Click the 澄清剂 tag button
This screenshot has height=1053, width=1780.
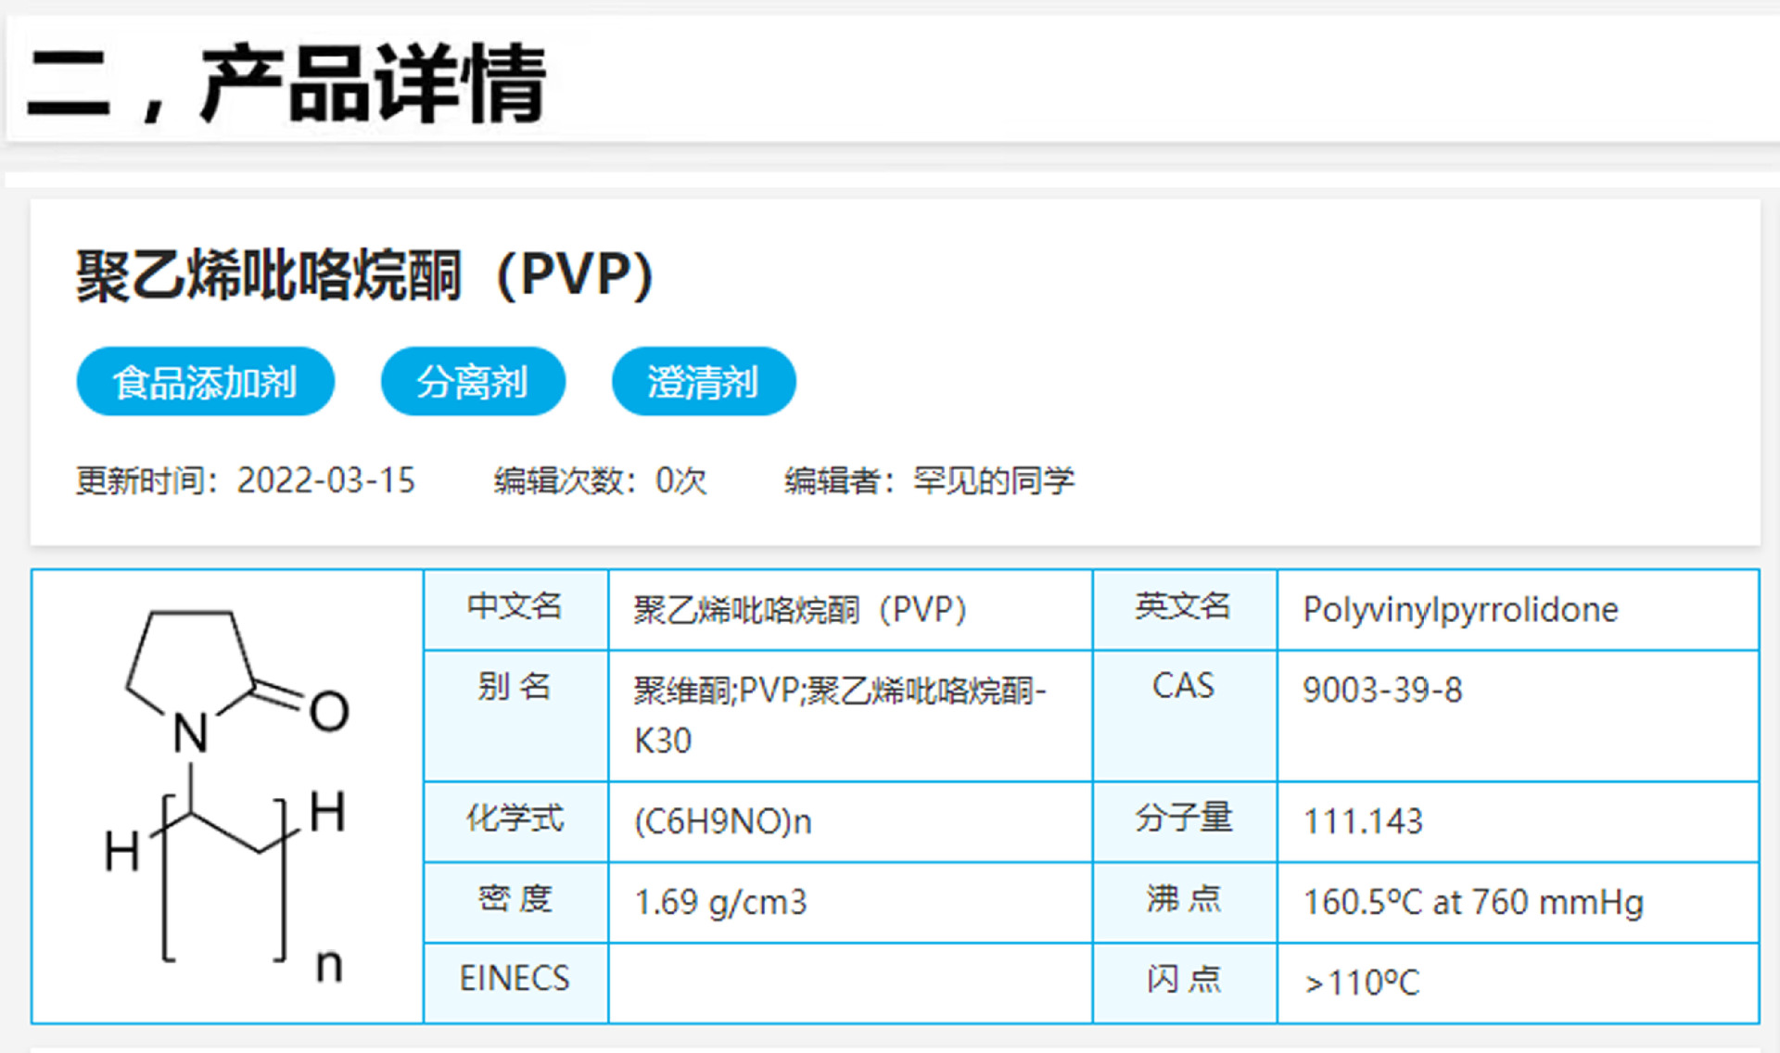703,382
